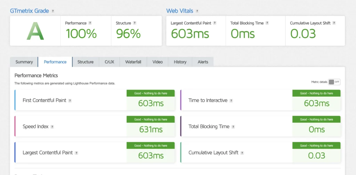Open the Alerts tab
The image size is (356, 175).
pos(203,62)
